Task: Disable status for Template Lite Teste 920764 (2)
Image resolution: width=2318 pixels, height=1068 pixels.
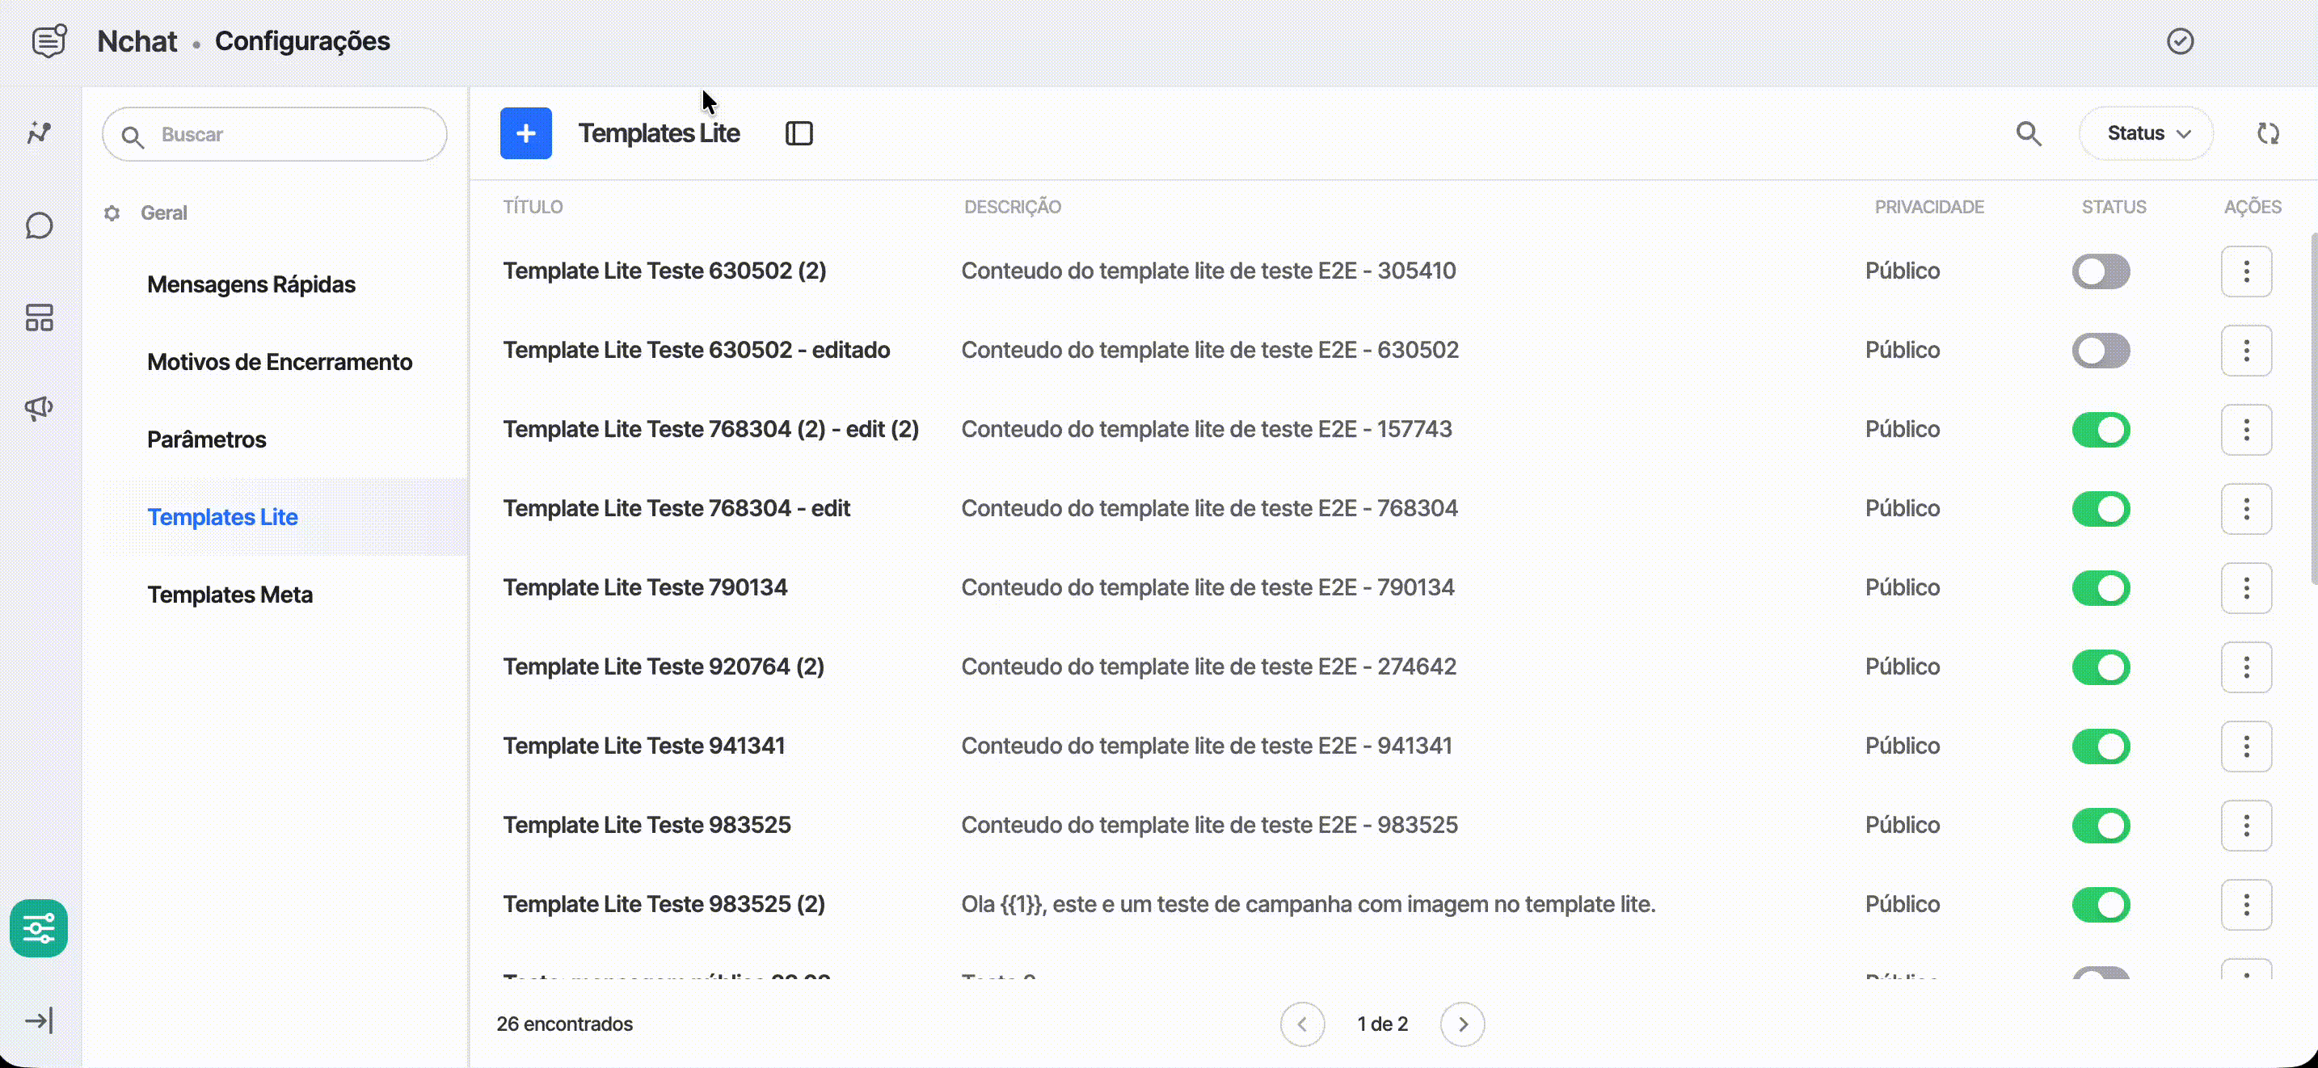Action: pyautogui.click(x=2101, y=666)
